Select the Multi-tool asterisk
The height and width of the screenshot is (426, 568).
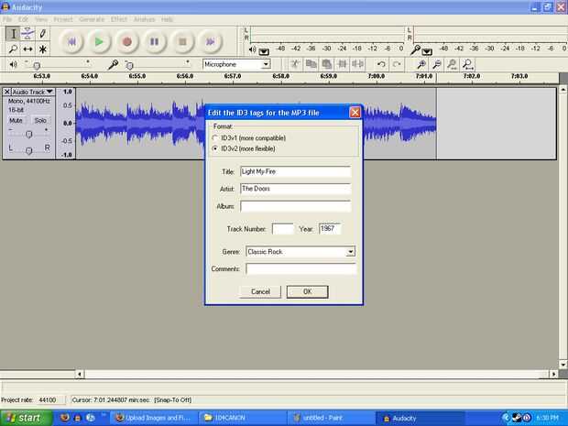point(42,49)
